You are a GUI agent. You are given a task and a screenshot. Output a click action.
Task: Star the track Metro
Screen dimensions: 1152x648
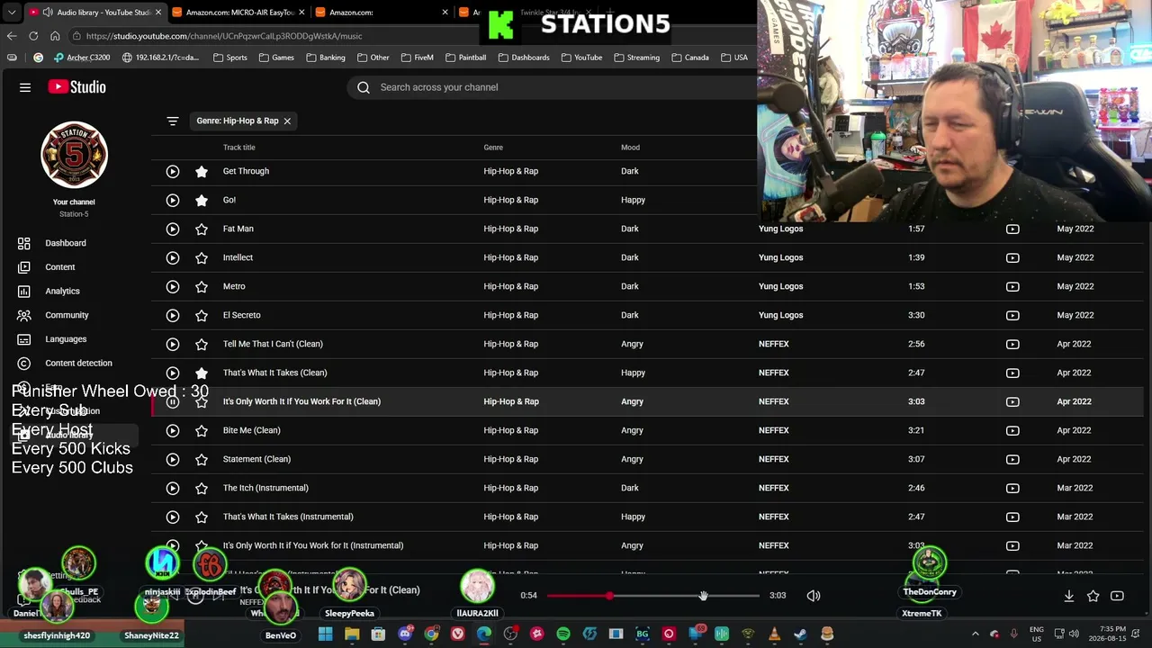[202, 286]
